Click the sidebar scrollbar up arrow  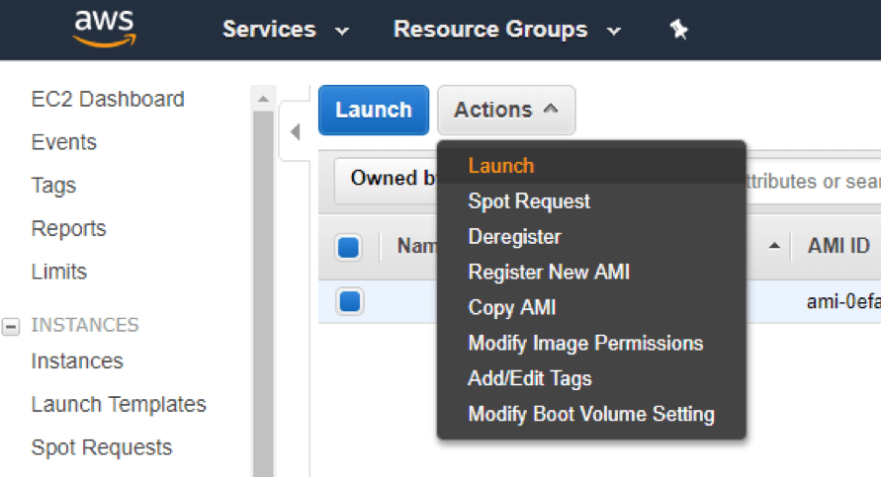click(x=263, y=99)
